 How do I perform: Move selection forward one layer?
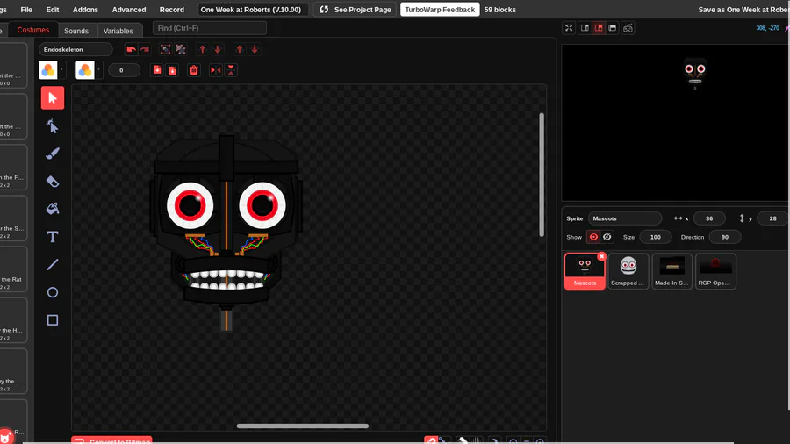pyautogui.click(x=203, y=49)
